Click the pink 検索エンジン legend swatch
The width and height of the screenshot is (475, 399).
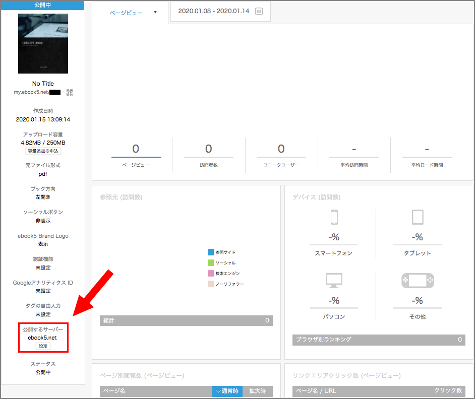pos(211,273)
